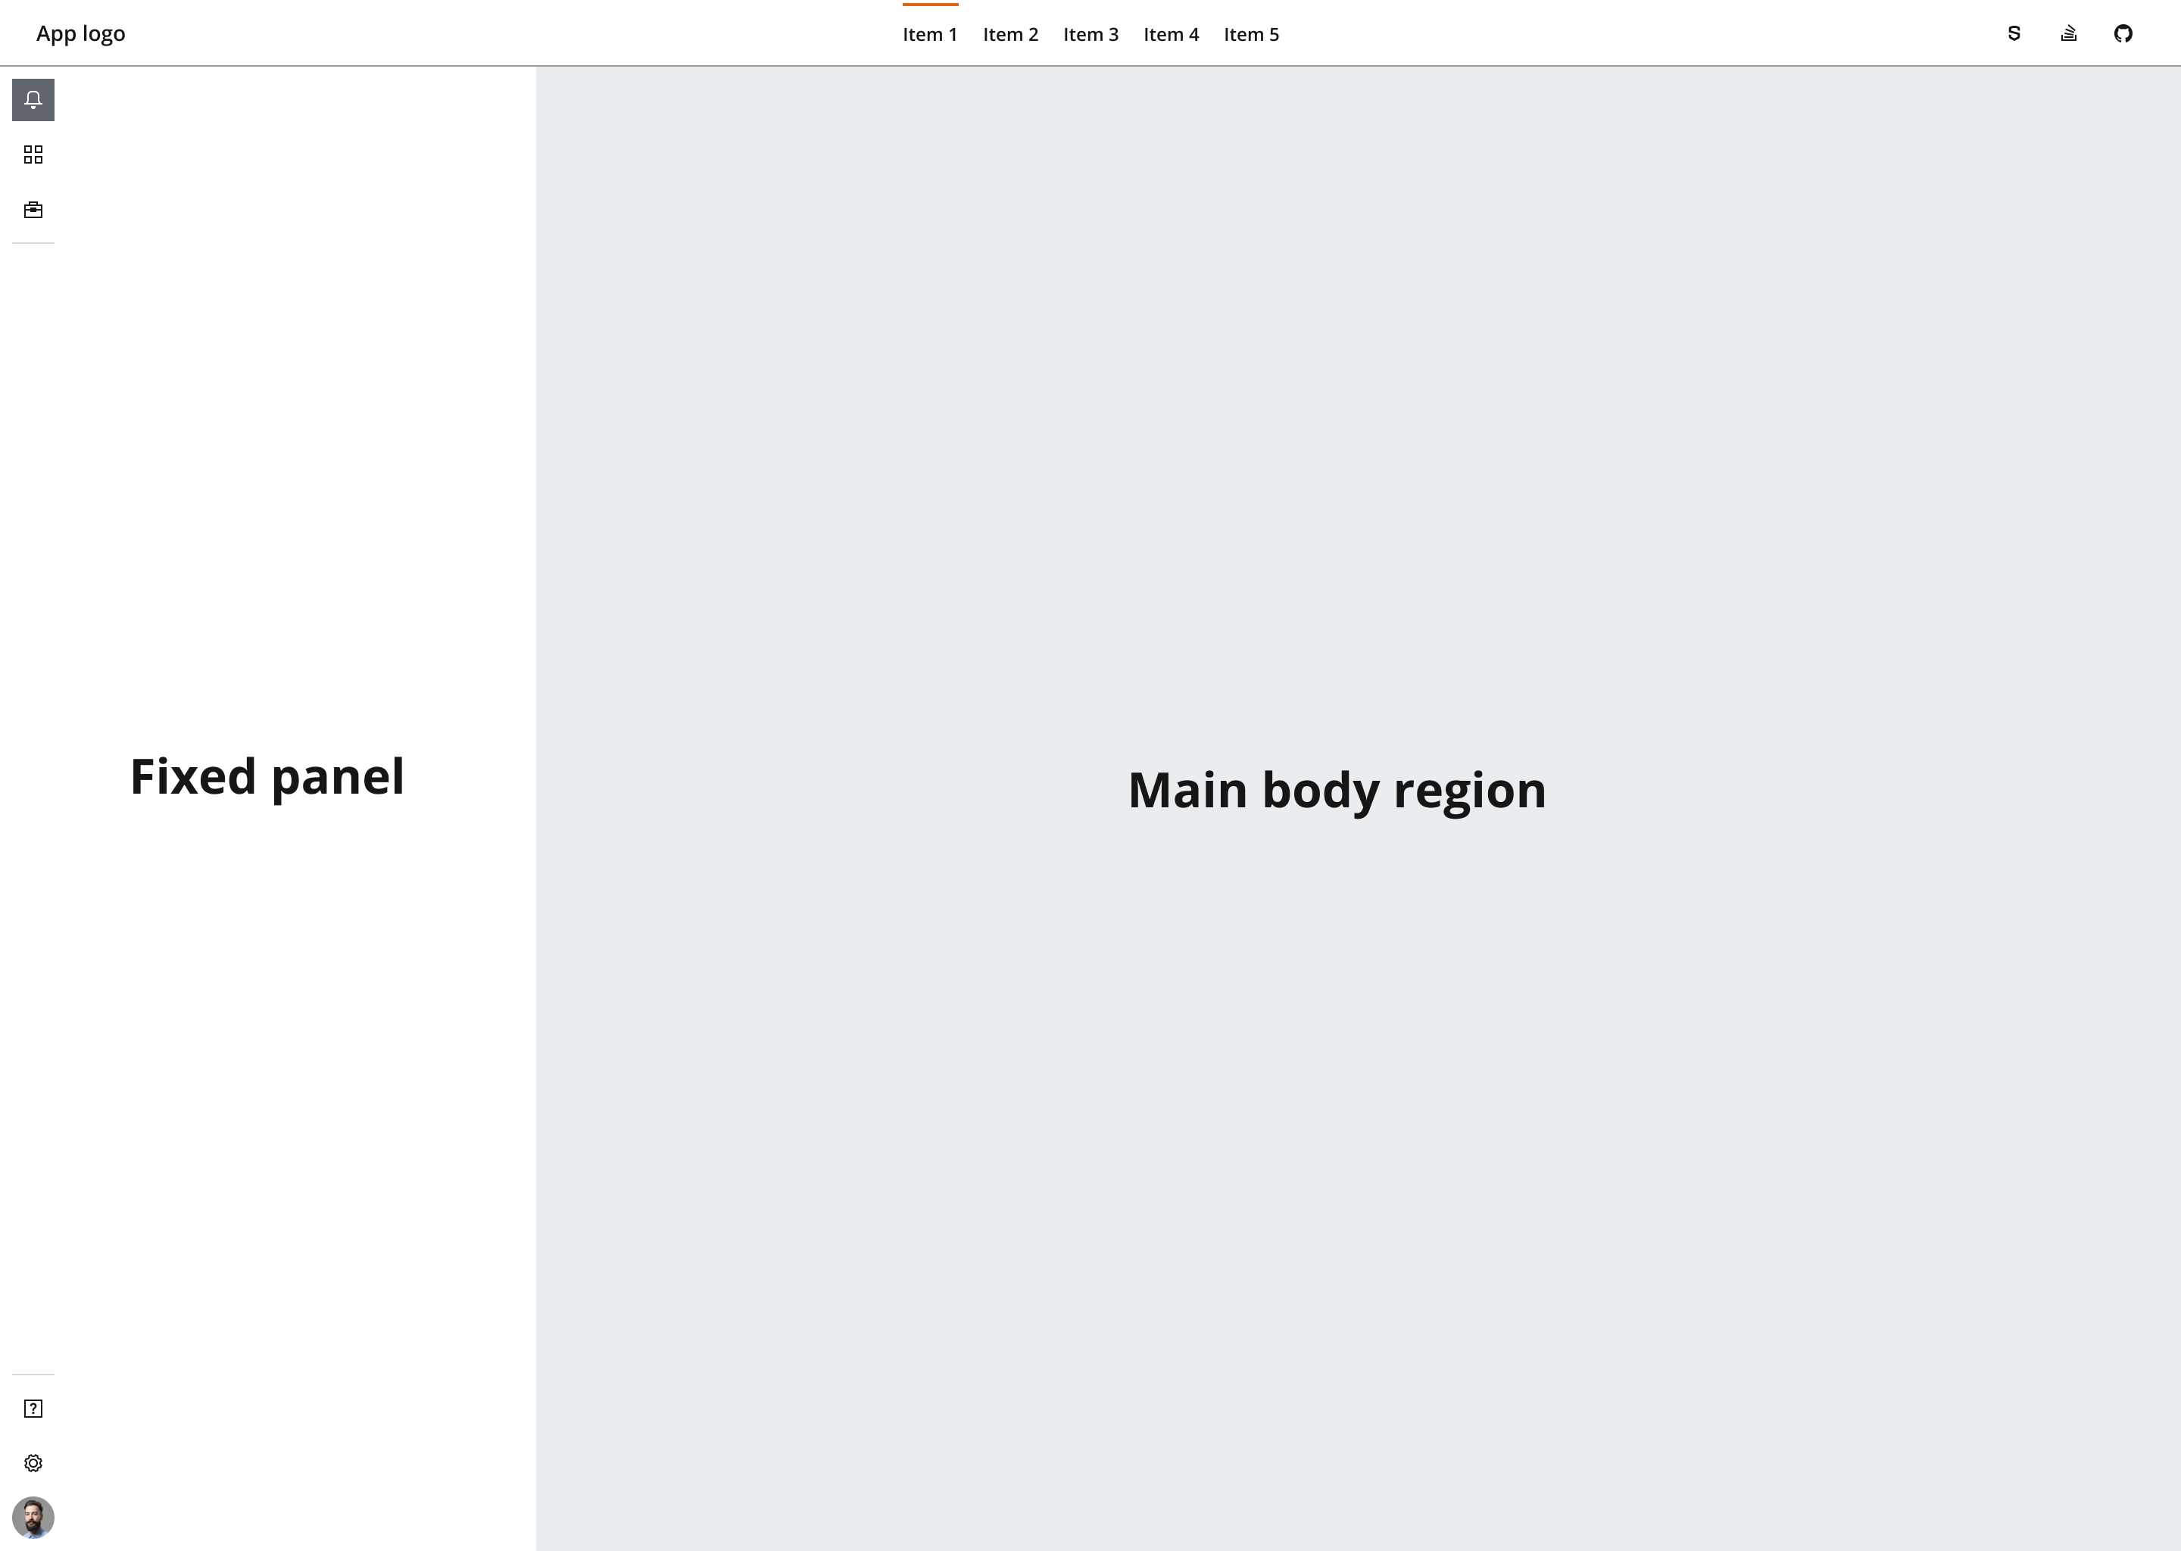Select Item 5 from the top navbar
2181x1551 pixels.
(1252, 33)
